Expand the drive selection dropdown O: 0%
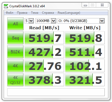 click(102, 21)
